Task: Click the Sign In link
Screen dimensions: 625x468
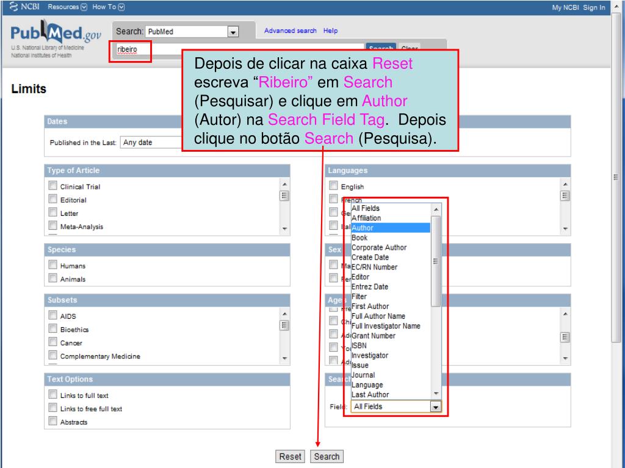Action: tap(594, 7)
